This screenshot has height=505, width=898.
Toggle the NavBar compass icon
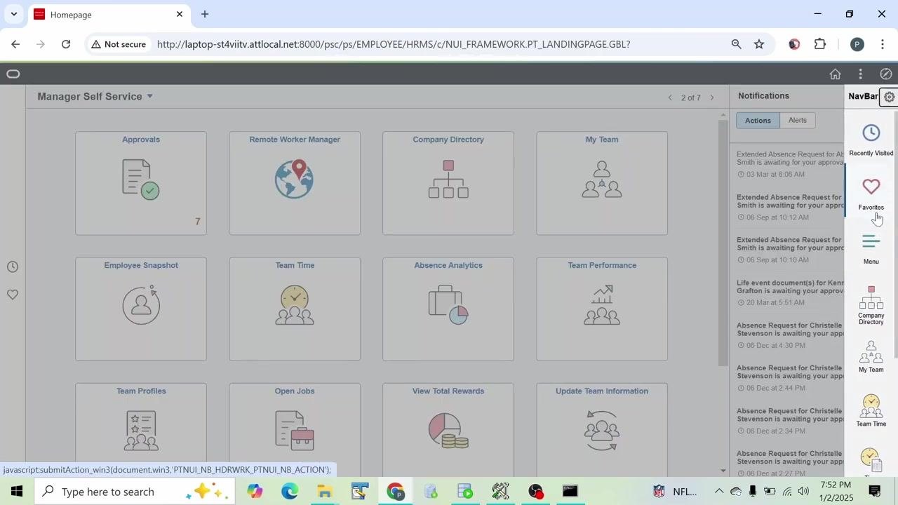point(885,74)
